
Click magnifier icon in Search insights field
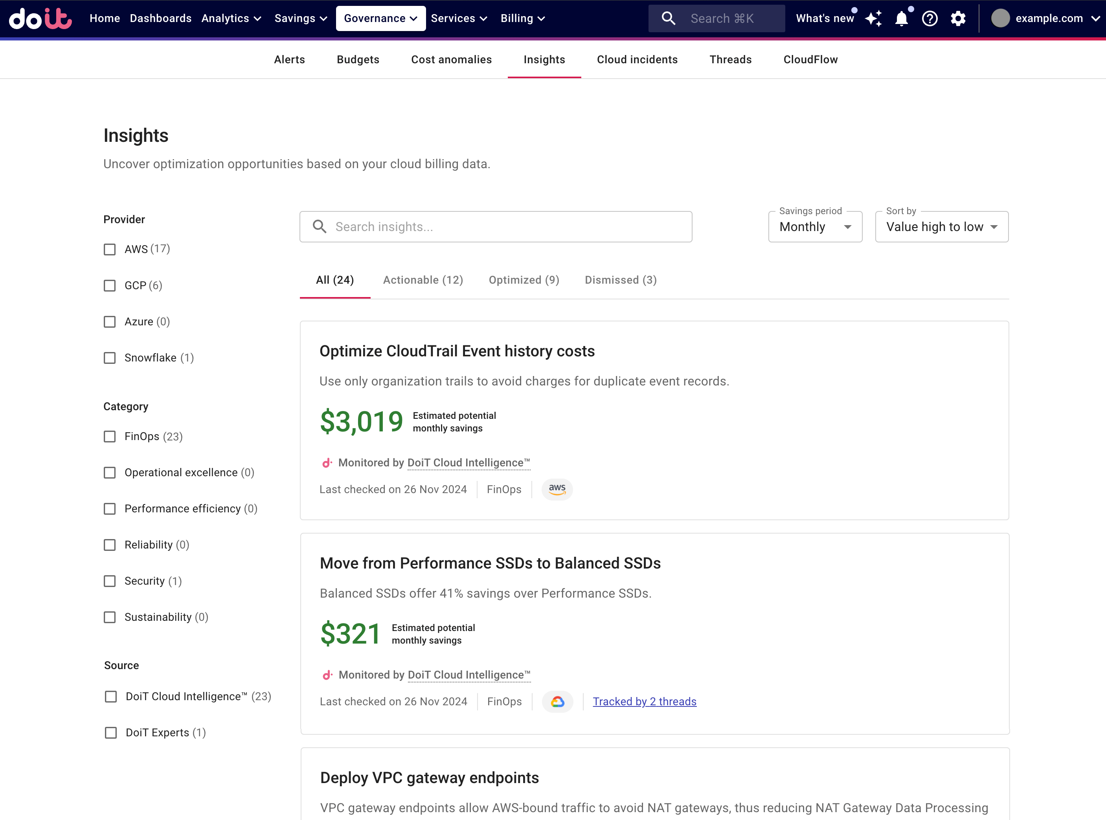click(x=319, y=227)
